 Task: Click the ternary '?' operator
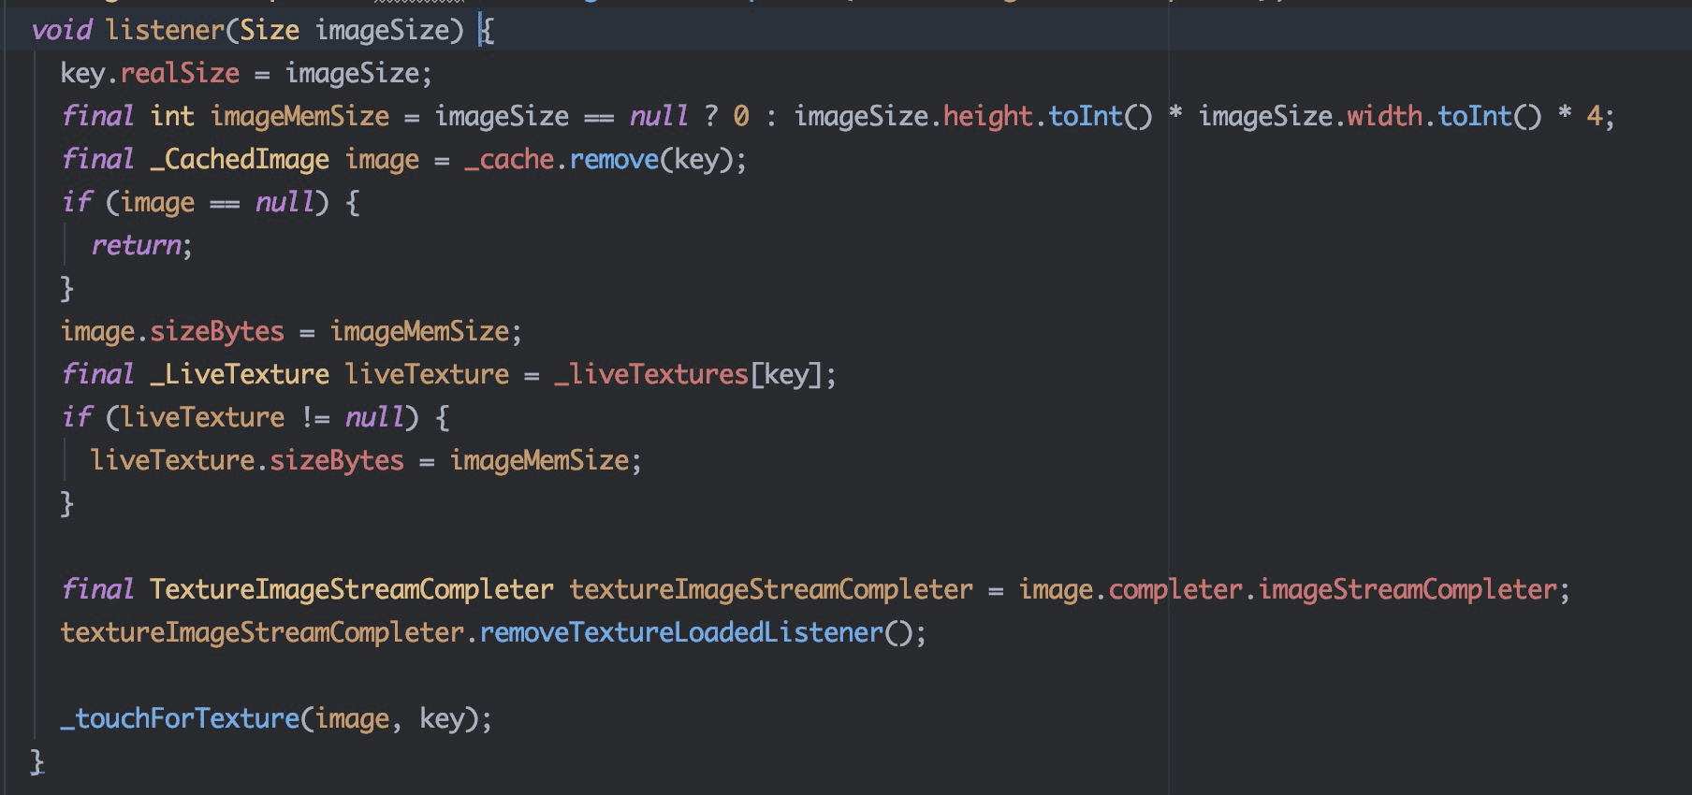(711, 116)
